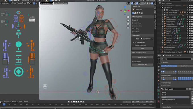
Task: Click the Rest Position button
Action: (185, 66)
